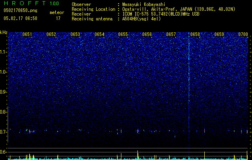Image resolution: width=252 pixels, height=160 pixels.
Task: Click the 1.1 kHz axis label
Action: 3,52
